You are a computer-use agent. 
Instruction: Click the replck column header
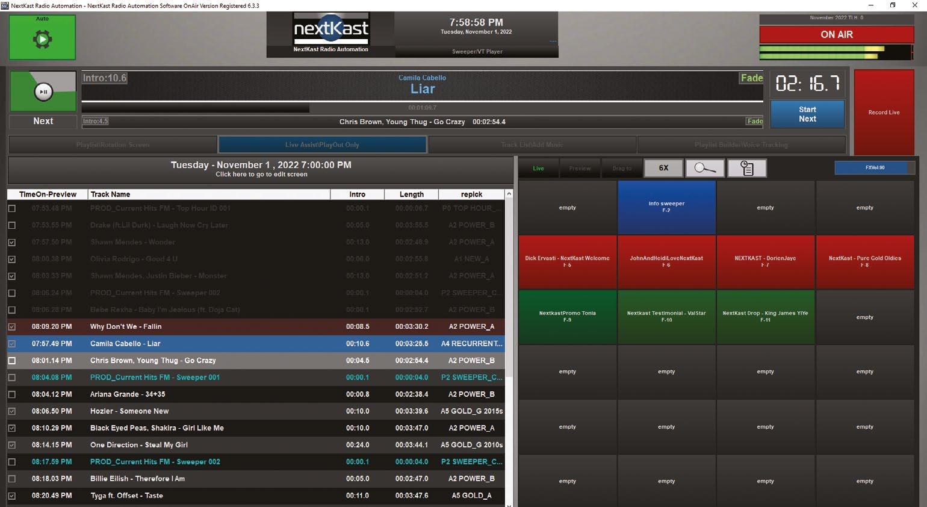click(x=471, y=194)
